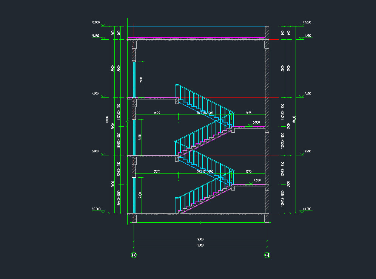Pick the 7.800 elevation marker on left
This screenshot has height=279, width=376.
pos(96,94)
